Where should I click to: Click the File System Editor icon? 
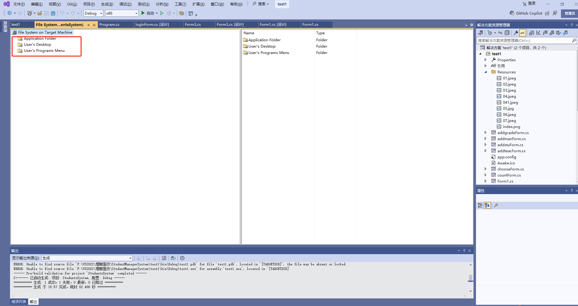pos(532,33)
